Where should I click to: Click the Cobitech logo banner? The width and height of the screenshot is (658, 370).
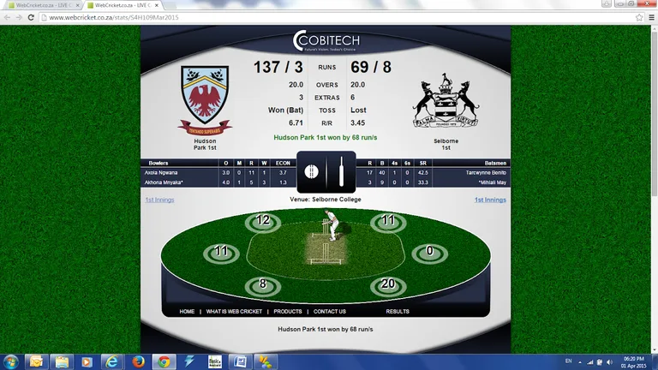[326, 41]
